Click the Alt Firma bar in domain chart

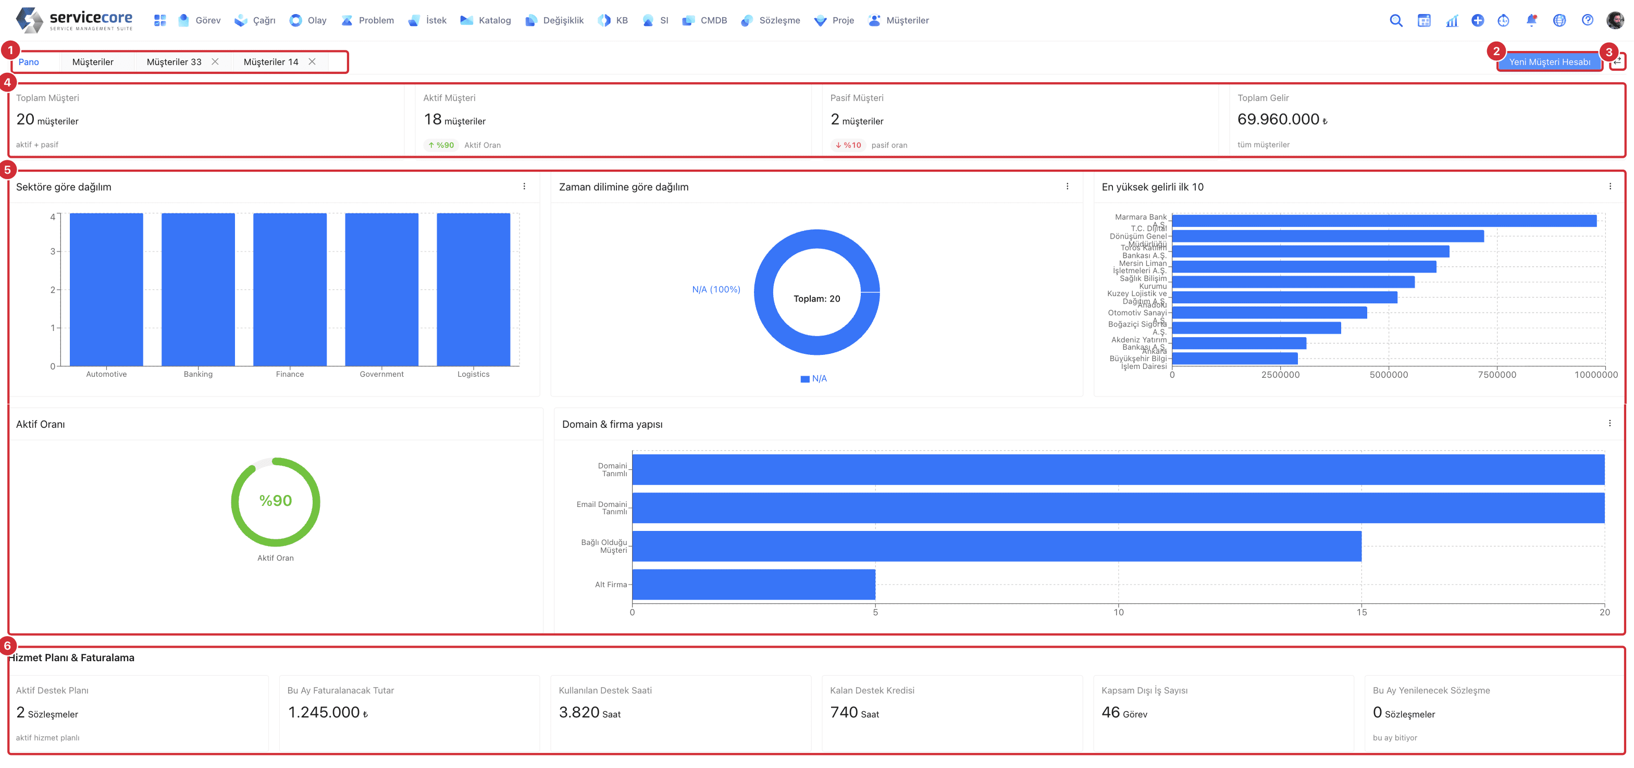click(x=753, y=584)
